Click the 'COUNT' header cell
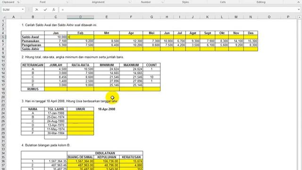The height and width of the screenshot is (170, 302). [x=151, y=65]
